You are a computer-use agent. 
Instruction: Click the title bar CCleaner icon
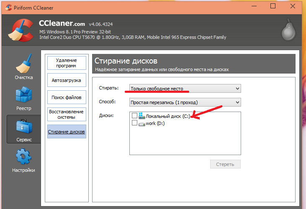(x=8, y=8)
